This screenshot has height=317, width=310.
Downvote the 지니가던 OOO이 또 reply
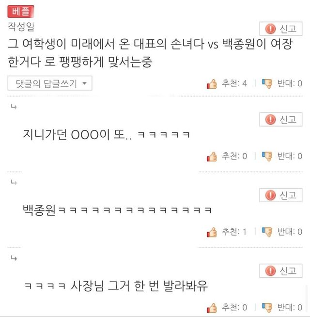point(267,157)
